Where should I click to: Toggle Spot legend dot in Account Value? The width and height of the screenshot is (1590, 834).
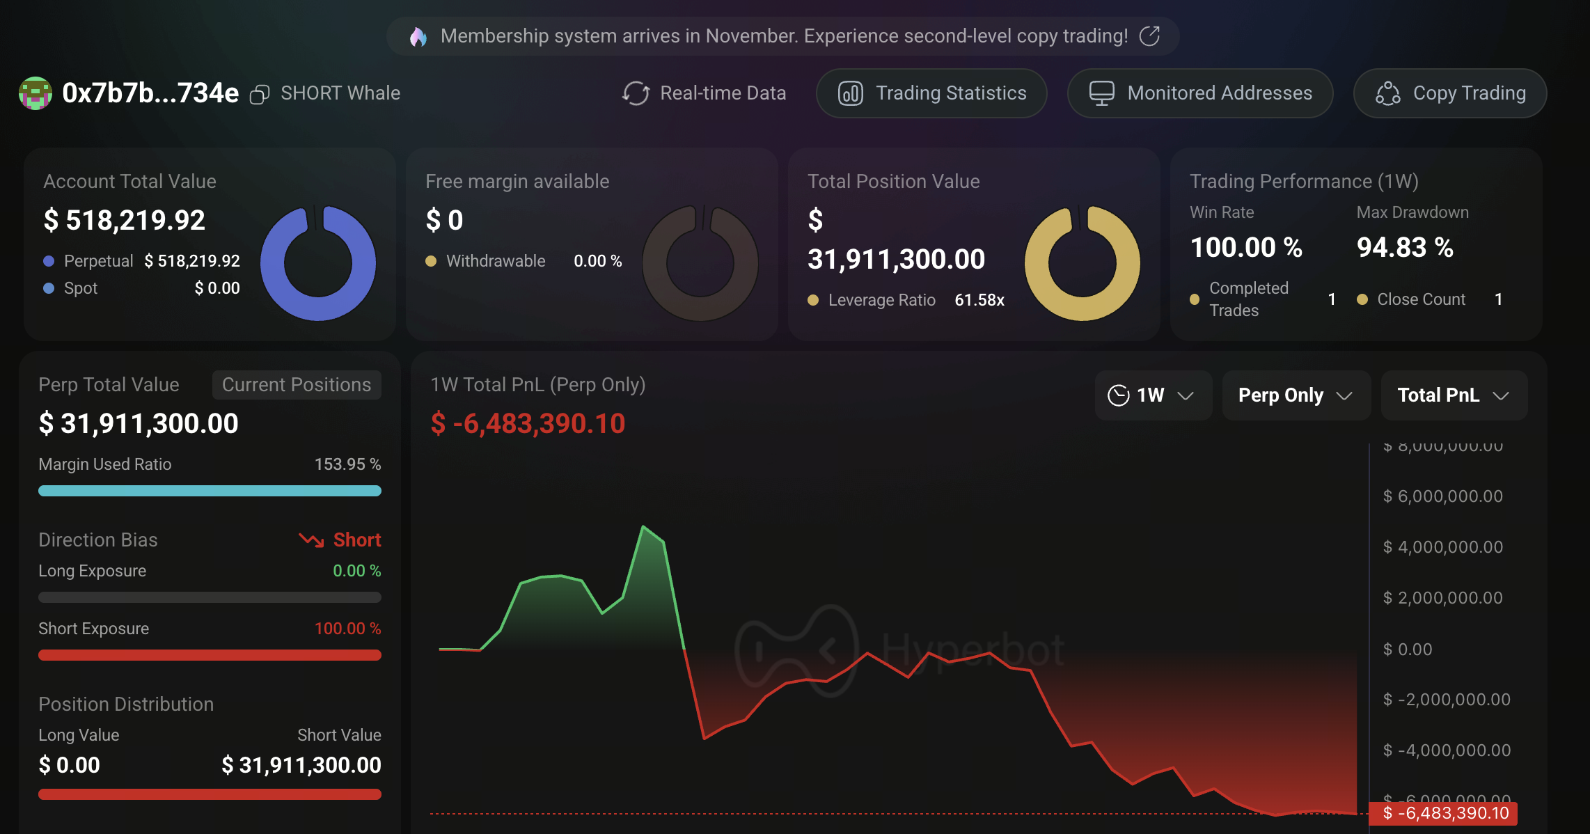pyautogui.click(x=49, y=288)
